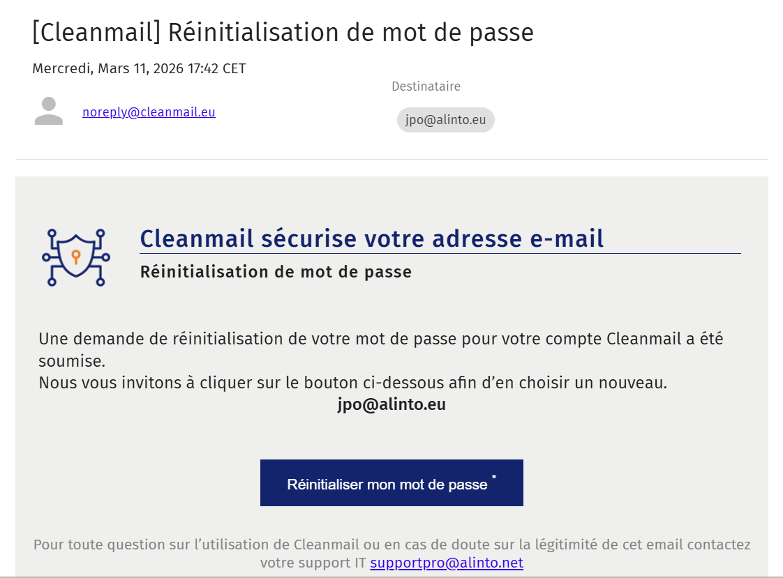783x578 pixels.
Task: Click the Destinataire label
Action: tap(426, 86)
